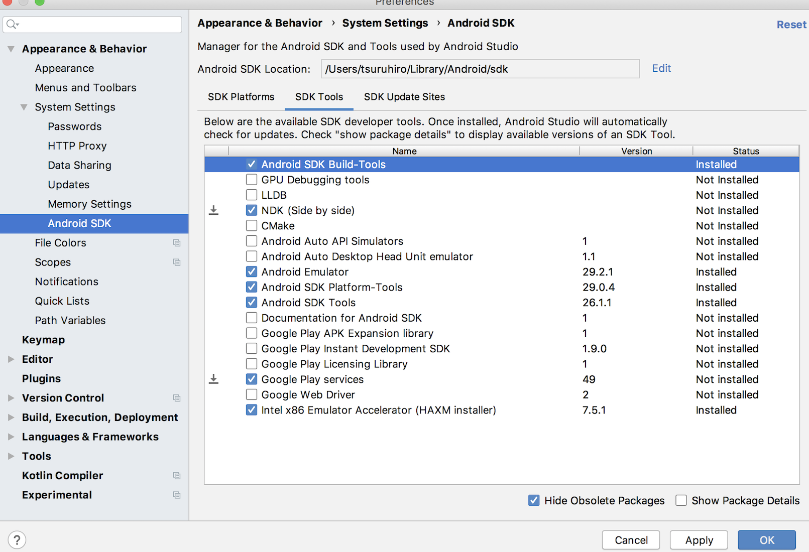
Task: Expand the Editor tree arrow
Action: pyautogui.click(x=11, y=359)
